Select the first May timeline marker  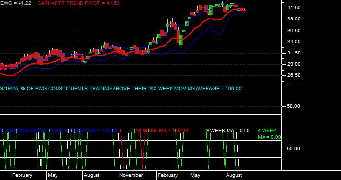53,175
